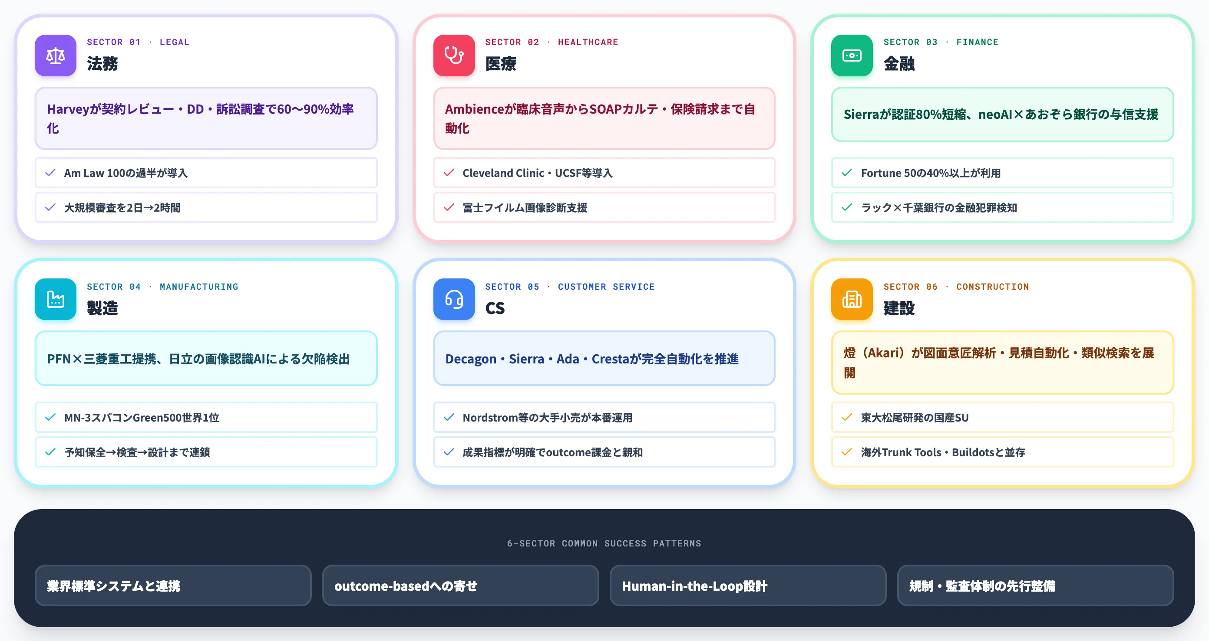Click checkmark beside Am Law 100の過半が導入

[x=50, y=173]
